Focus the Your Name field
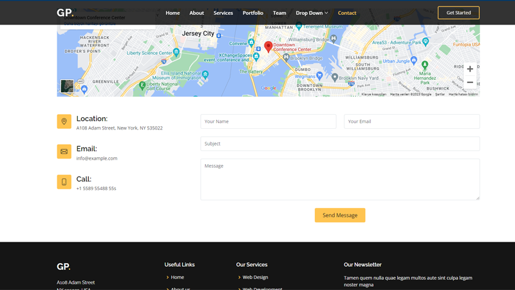Screen dimensions: 515x290 point(268,121)
